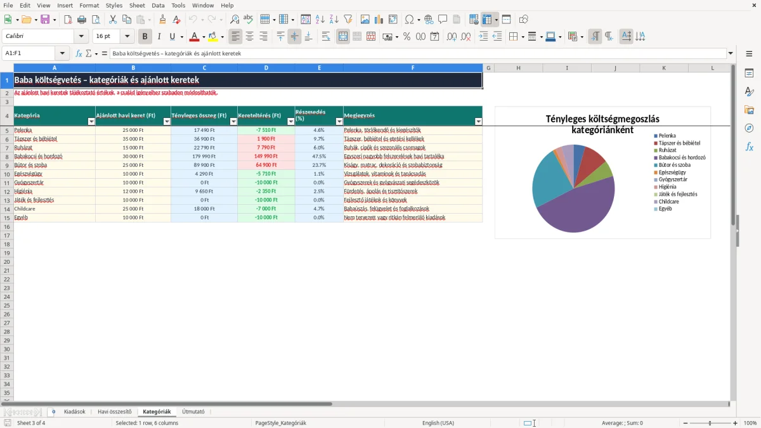Insert a chart
This screenshot has width=761, height=428.
pos(379,20)
